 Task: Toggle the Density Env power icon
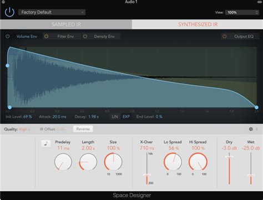(x=85, y=37)
